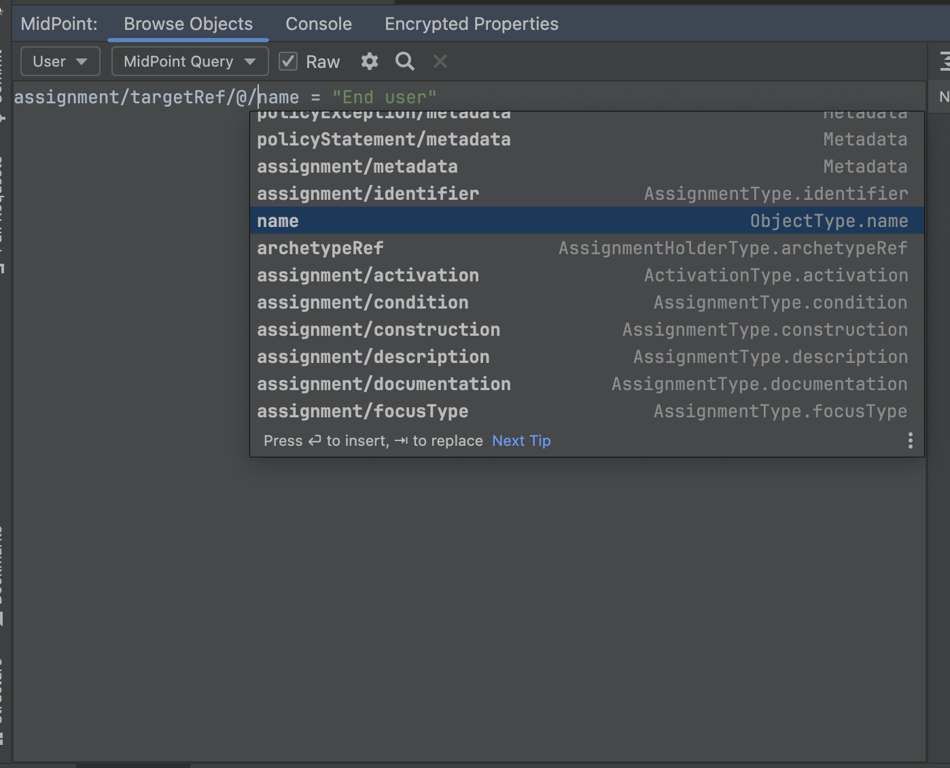This screenshot has height=768, width=950.
Task: Enable the Raw option checkbox
Action: tap(287, 60)
